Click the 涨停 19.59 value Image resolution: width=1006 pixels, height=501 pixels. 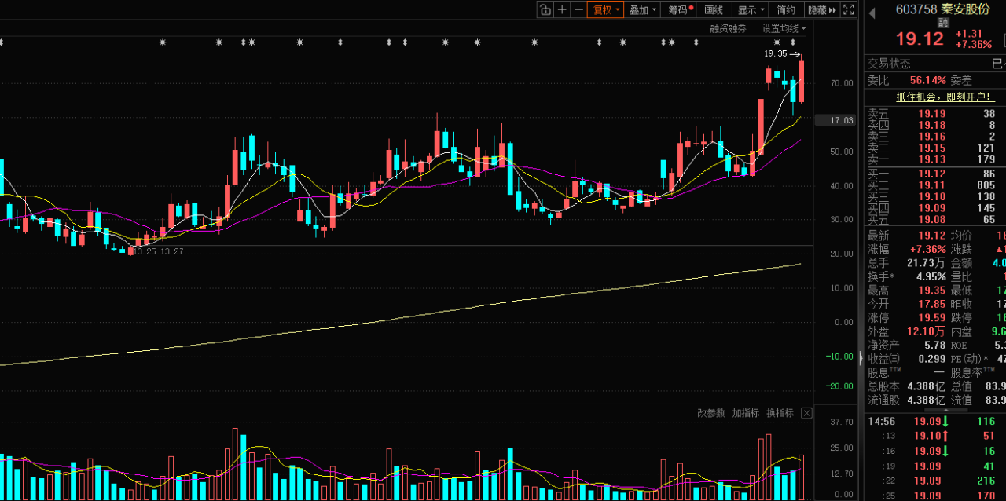(x=931, y=318)
